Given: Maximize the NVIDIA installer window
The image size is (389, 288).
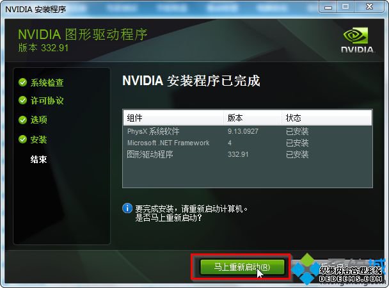Looking at the screenshot, I should click(345, 6).
